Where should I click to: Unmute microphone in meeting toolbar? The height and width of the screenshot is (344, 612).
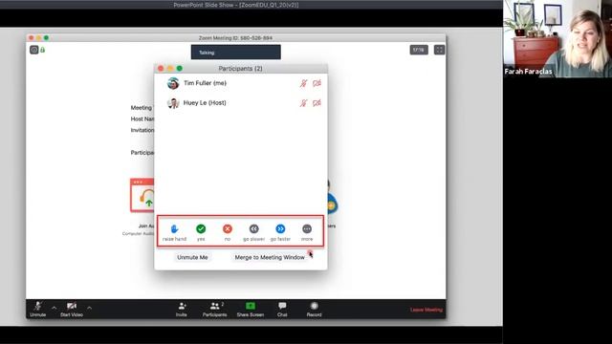click(x=38, y=309)
